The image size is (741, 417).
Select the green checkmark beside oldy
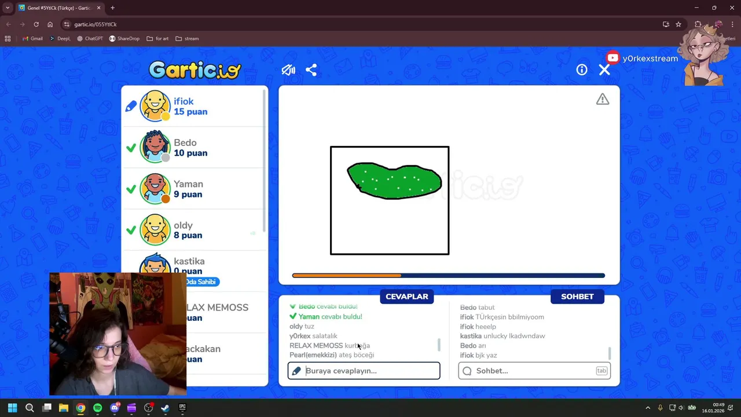tap(131, 231)
